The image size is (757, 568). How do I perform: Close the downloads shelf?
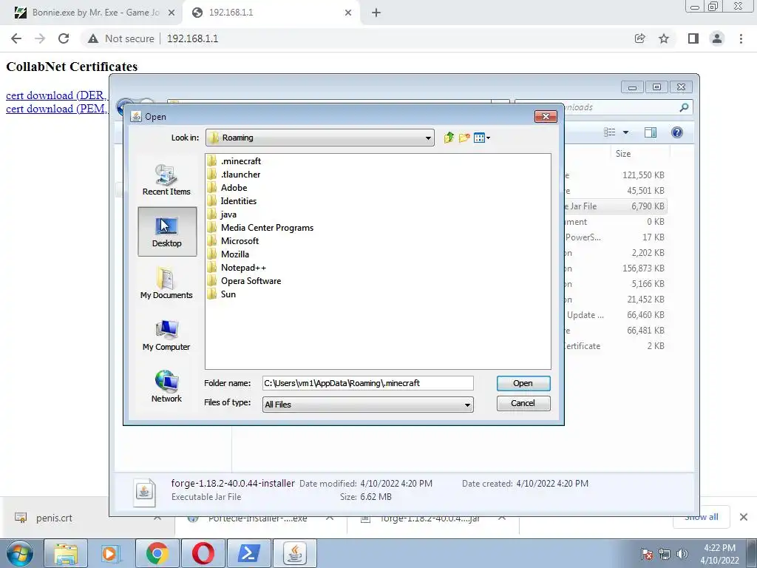(744, 517)
